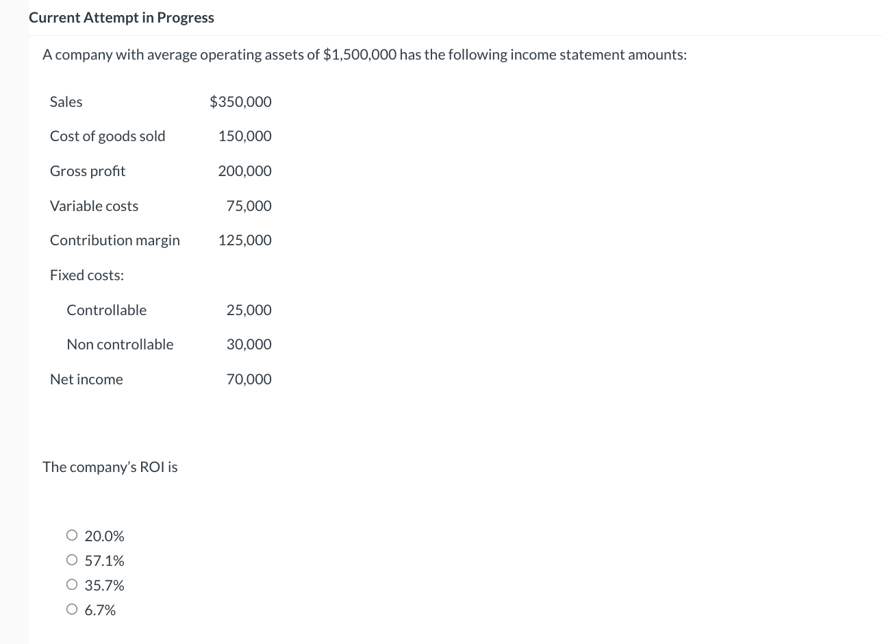The width and height of the screenshot is (882, 644).
Task: Select the 6.7% answer option
Action: click(x=100, y=609)
